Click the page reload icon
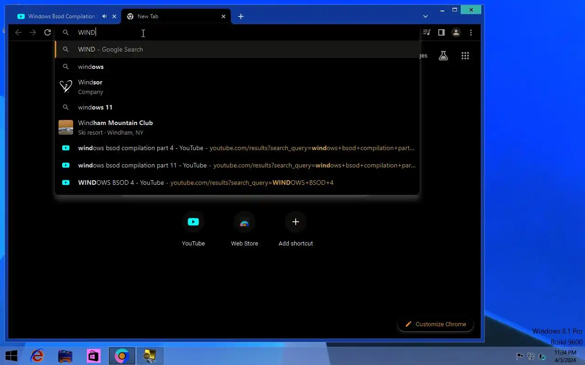 (x=48, y=32)
